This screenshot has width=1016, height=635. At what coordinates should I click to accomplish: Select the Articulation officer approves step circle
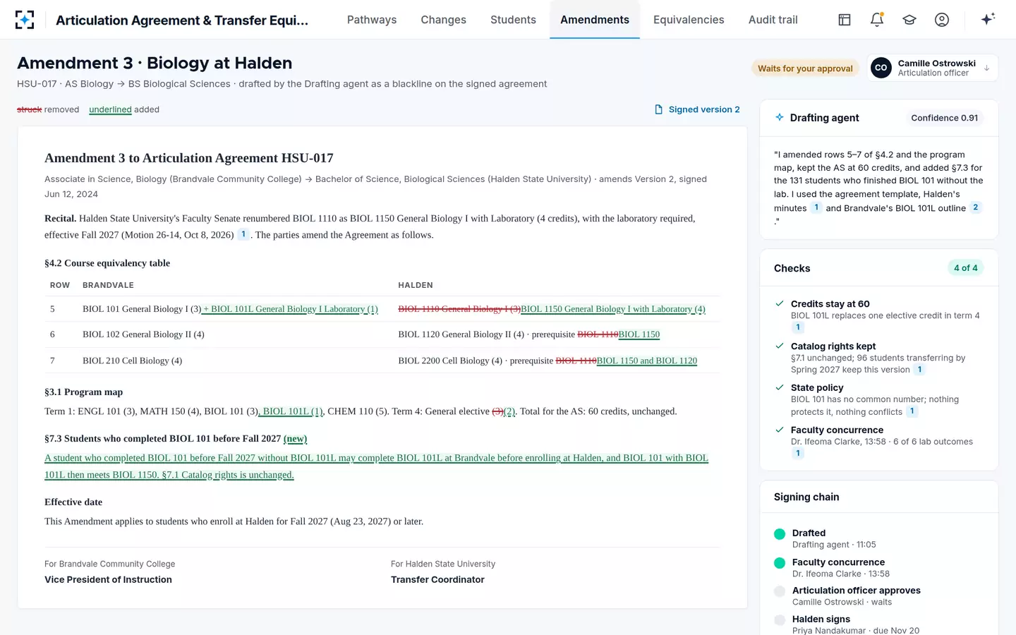[x=780, y=591]
